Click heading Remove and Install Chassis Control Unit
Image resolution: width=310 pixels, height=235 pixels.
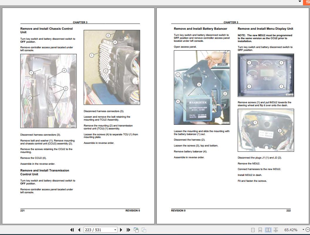click(46, 30)
